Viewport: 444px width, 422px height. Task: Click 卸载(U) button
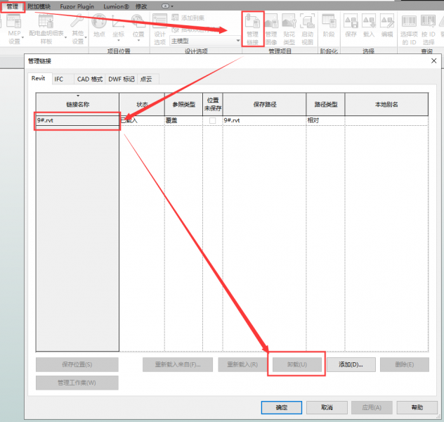click(297, 364)
